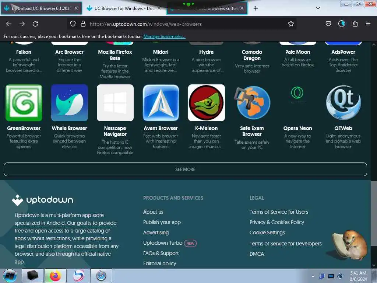Open the Avant Browser icon
The width and height of the screenshot is (377, 283).
[161, 103]
